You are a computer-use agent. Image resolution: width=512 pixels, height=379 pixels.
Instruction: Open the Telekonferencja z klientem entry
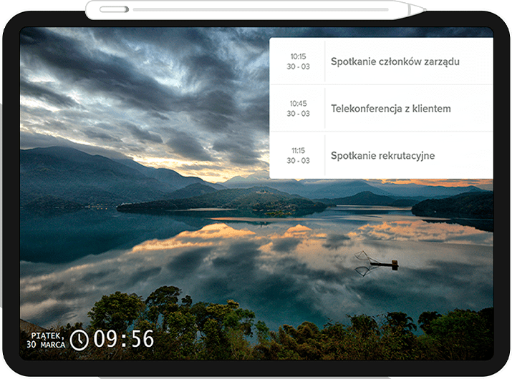click(x=391, y=109)
